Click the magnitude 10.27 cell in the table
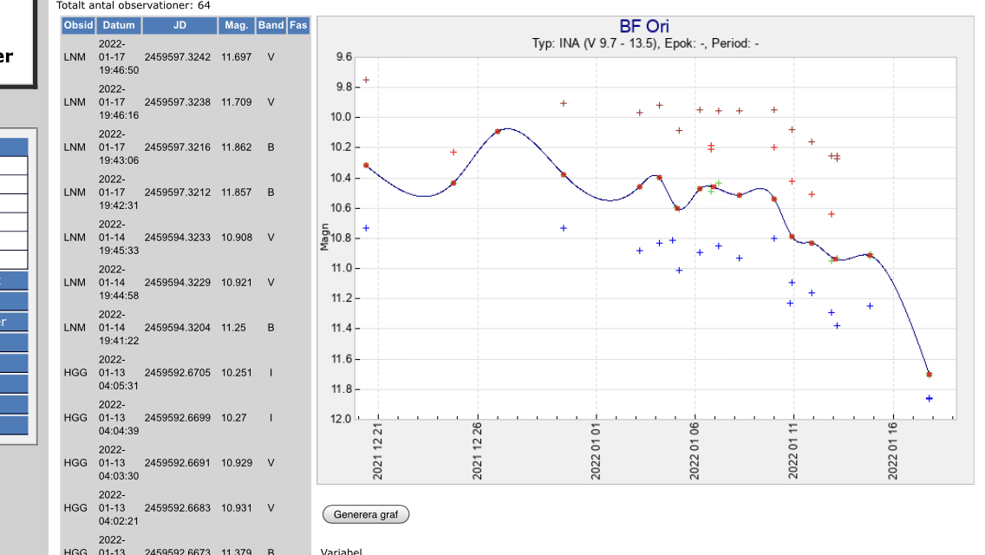Screen dimensions: 985x555 [236, 418]
